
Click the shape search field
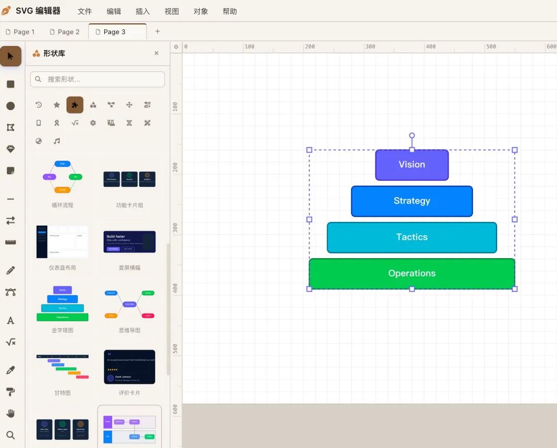point(97,79)
